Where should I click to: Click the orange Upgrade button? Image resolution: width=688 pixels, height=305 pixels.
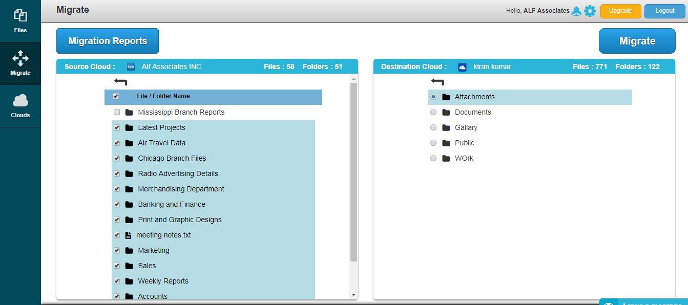click(x=620, y=11)
